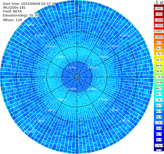The image size is (164, 154).
Task: Click the 3e-6 colorbar value
Action: 159,71
